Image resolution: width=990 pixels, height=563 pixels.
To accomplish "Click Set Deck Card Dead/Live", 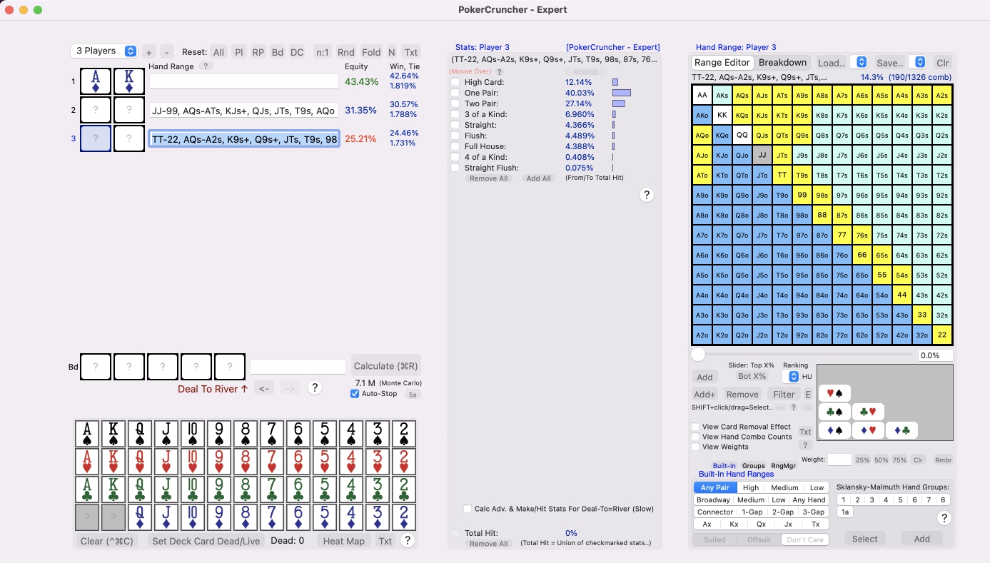I will pyautogui.click(x=206, y=541).
